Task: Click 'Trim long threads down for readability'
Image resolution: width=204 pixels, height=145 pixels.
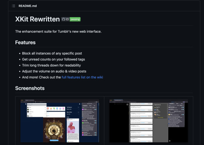Action: pyautogui.click(x=51, y=65)
